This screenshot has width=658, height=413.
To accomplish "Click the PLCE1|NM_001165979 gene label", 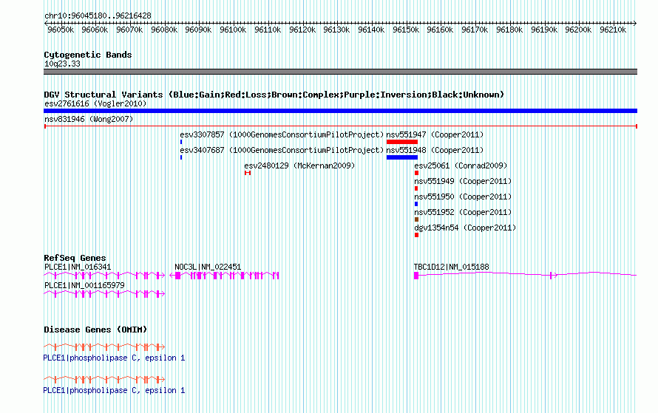I will point(84,285).
